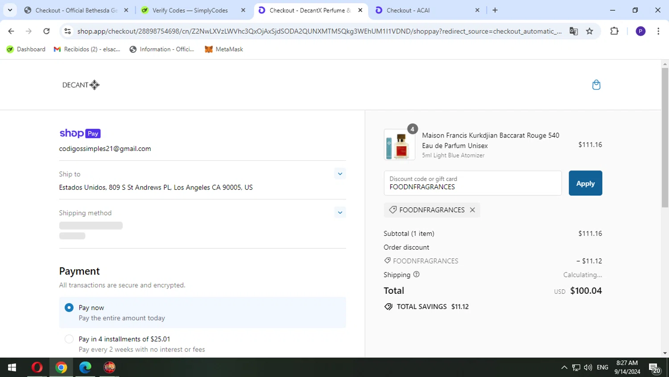669x377 pixels.
Task: View site information icon in address bar
Action: 67,31
